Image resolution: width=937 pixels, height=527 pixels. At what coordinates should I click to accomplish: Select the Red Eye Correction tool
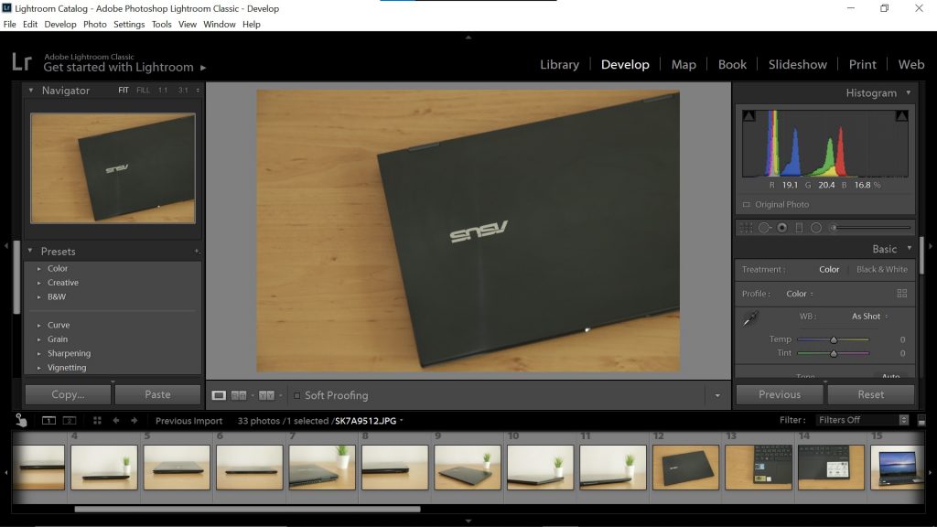[781, 228]
